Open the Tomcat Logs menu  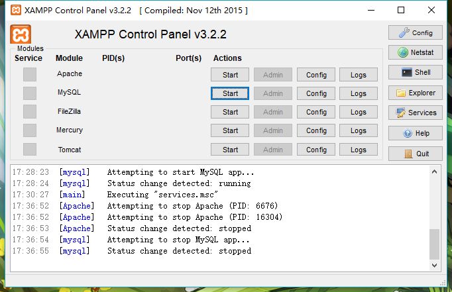[x=359, y=150]
